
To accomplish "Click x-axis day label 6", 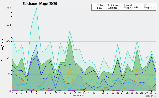I will click(x=36, y=93).
